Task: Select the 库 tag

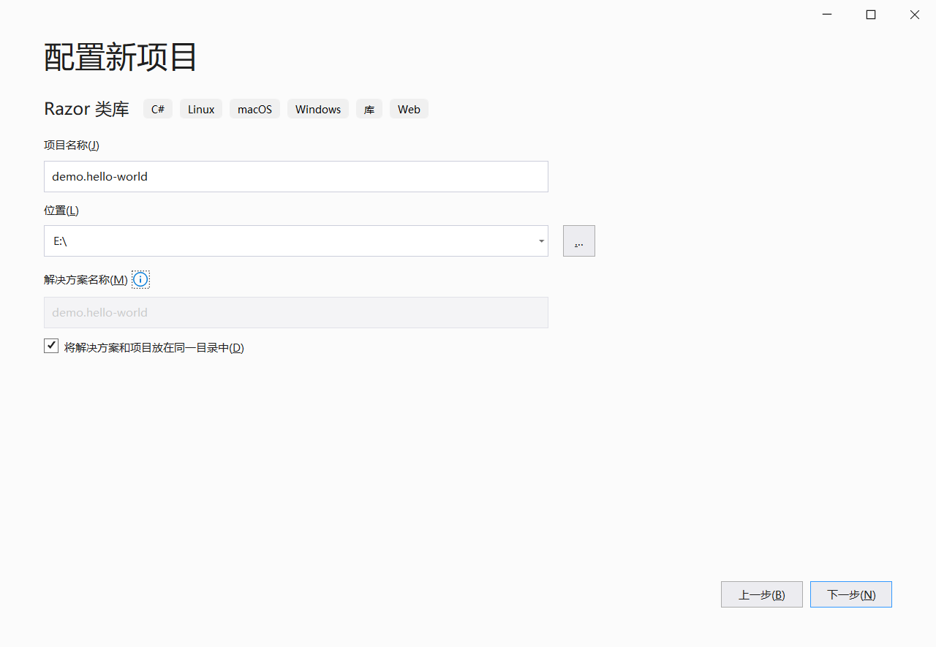Action: (369, 108)
